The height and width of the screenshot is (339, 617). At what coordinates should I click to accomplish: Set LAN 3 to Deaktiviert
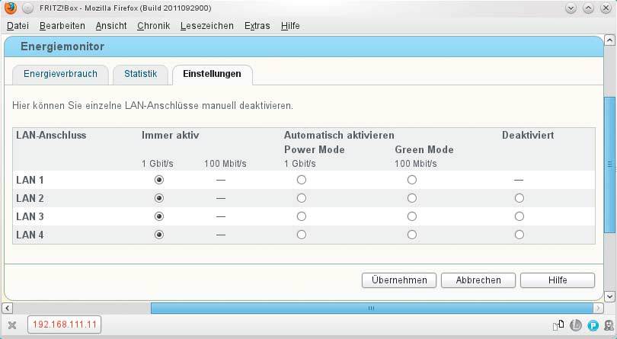click(519, 216)
